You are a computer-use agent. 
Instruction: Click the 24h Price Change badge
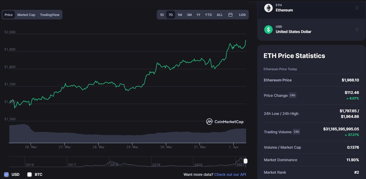pos(292,95)
